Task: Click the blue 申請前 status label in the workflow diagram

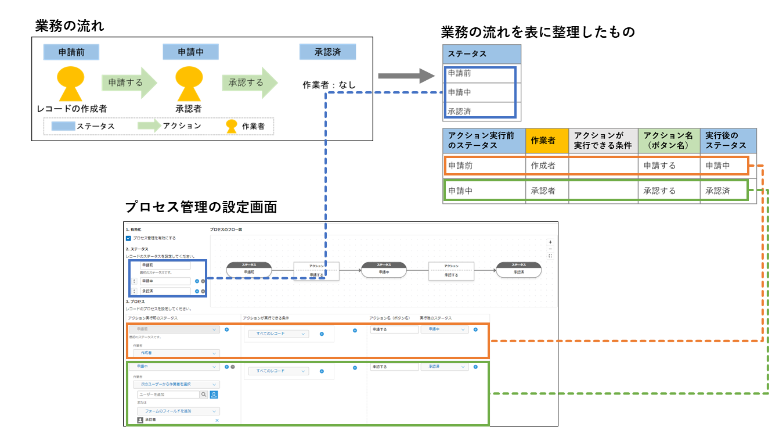Action: (x=71, y=52)
